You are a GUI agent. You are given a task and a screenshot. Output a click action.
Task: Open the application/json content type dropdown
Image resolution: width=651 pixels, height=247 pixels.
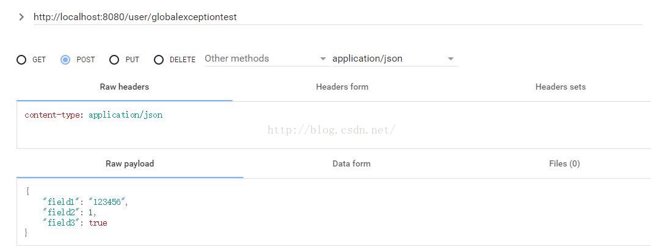tap(394, 59)
